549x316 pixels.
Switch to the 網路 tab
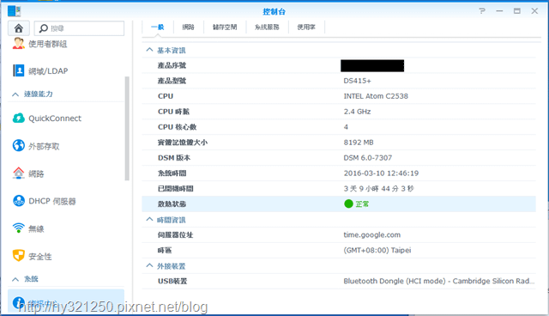coord(188,27)
